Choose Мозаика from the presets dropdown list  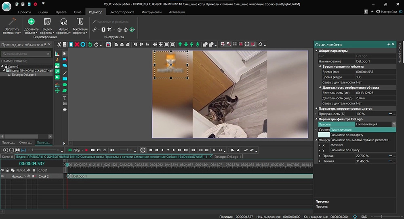pos(337,145)
